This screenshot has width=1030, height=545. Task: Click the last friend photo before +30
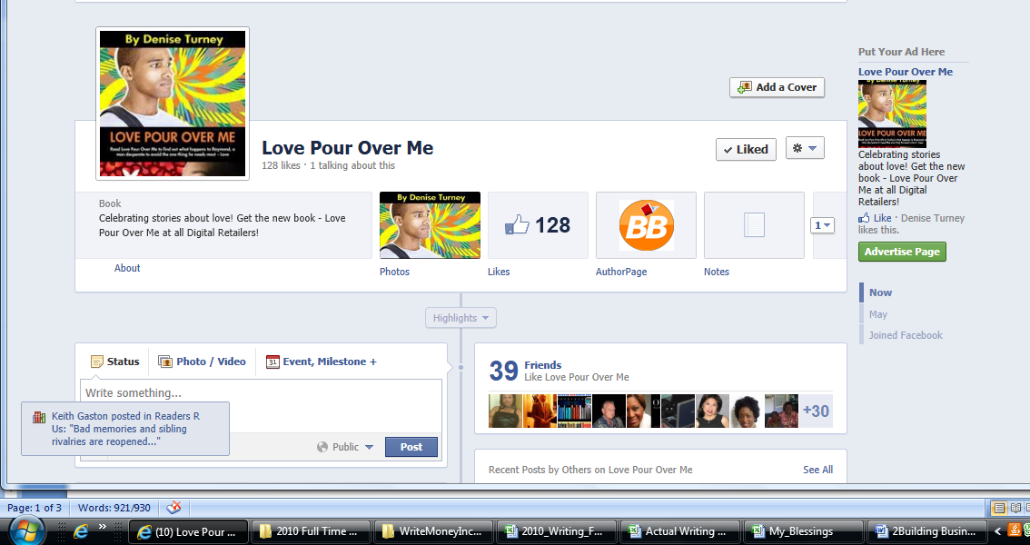(x=781, y=411)
